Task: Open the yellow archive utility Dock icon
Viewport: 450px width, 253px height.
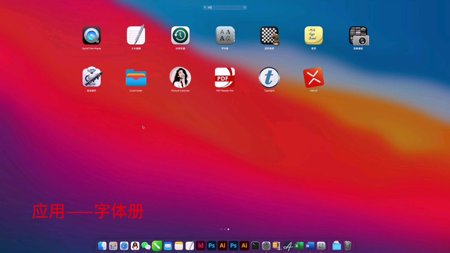Action: 277,246
